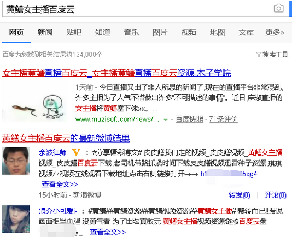Select the 网页 tab
Screen dimensions: 292x237
click(x=16, y=33)
